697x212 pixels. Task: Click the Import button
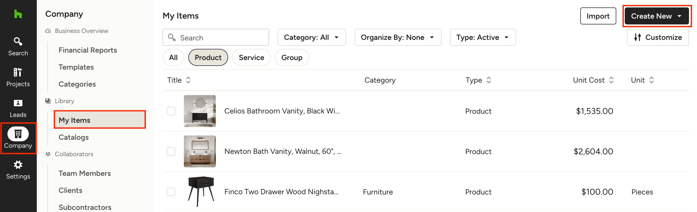pos(598,16)
